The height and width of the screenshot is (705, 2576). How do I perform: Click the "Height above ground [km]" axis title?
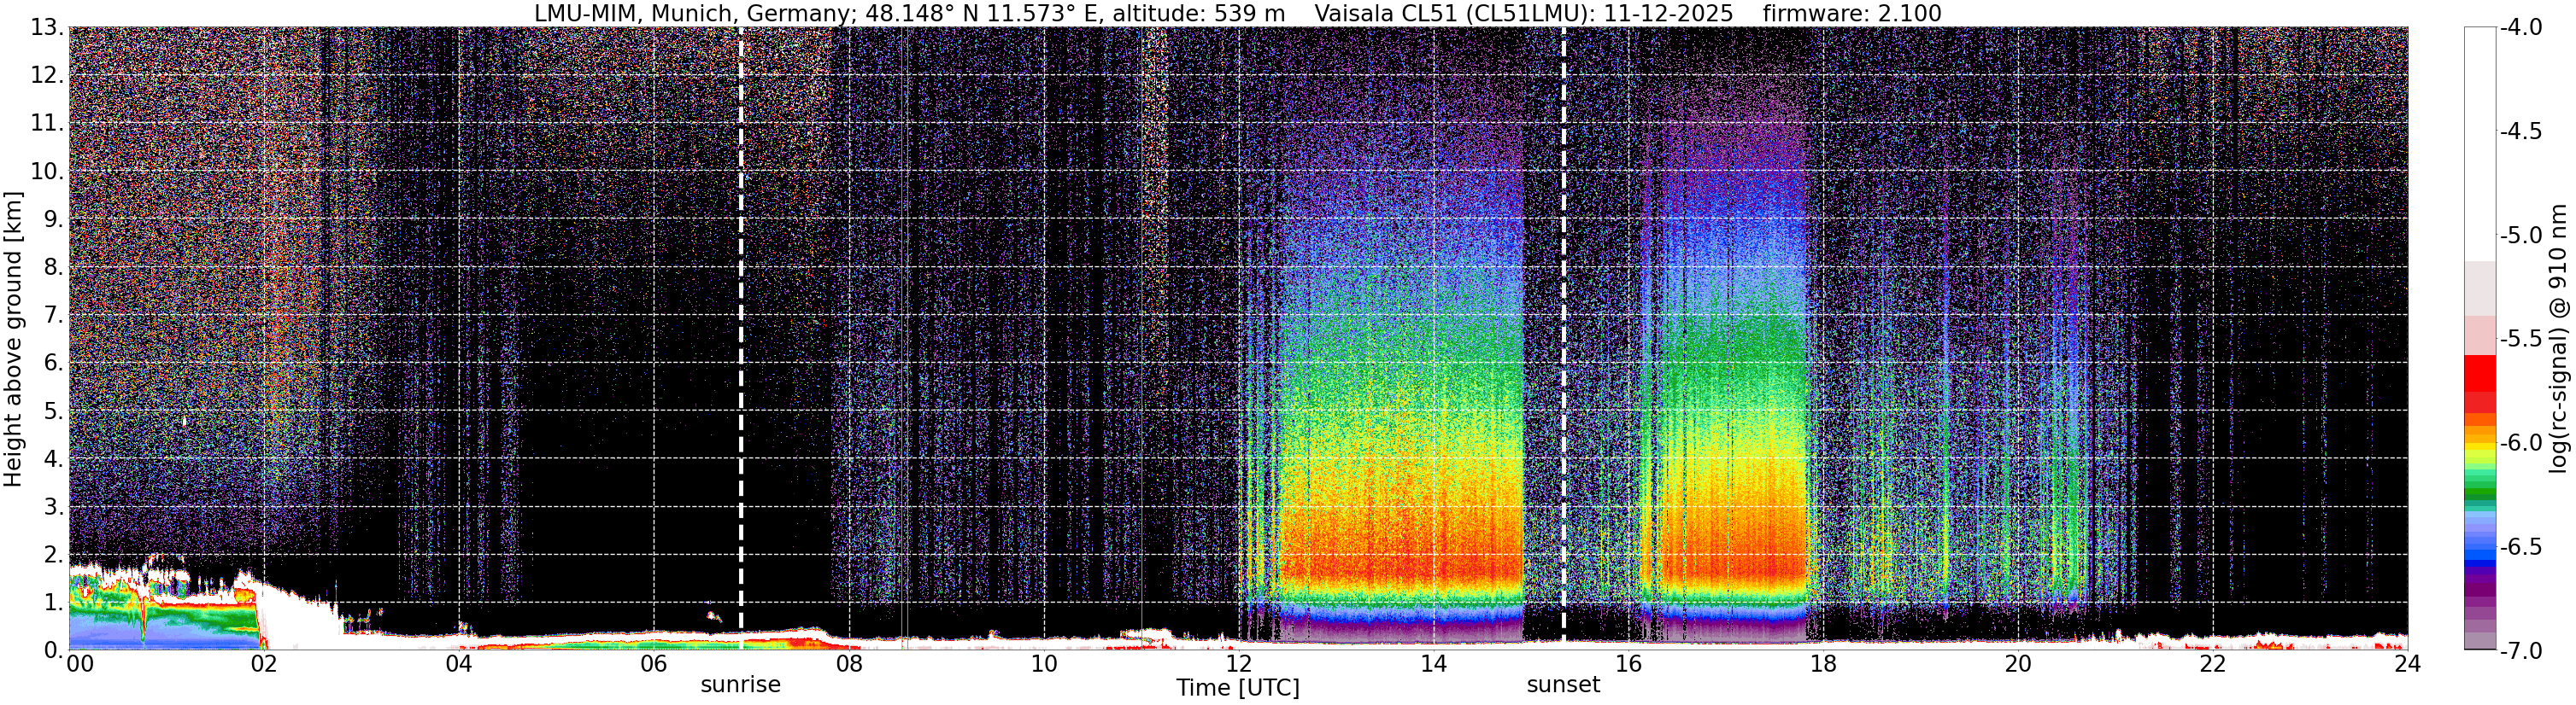pyautogui.click(x=13, y=340)
